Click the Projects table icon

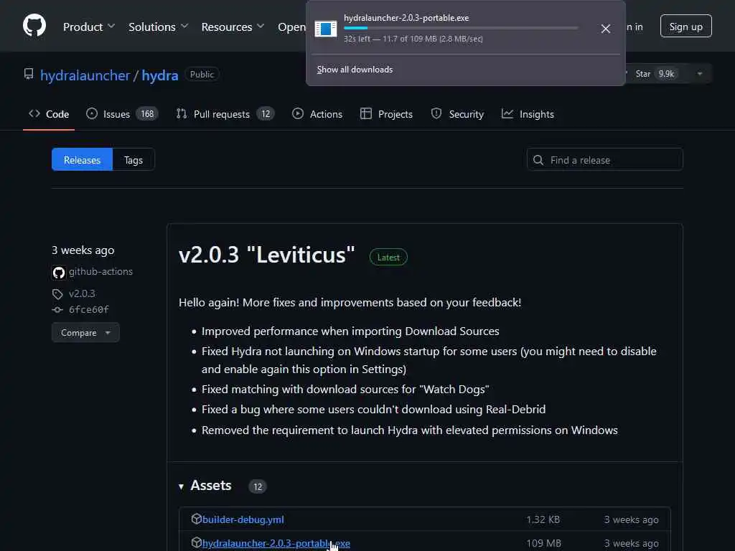[x=366, y=114]
